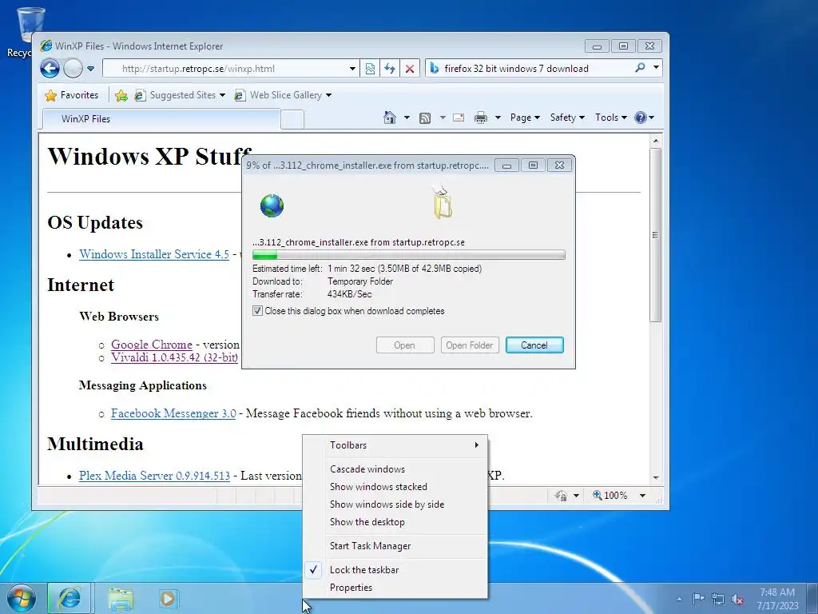Click Add to Favorites Bar icon

[x=121, y=95]
